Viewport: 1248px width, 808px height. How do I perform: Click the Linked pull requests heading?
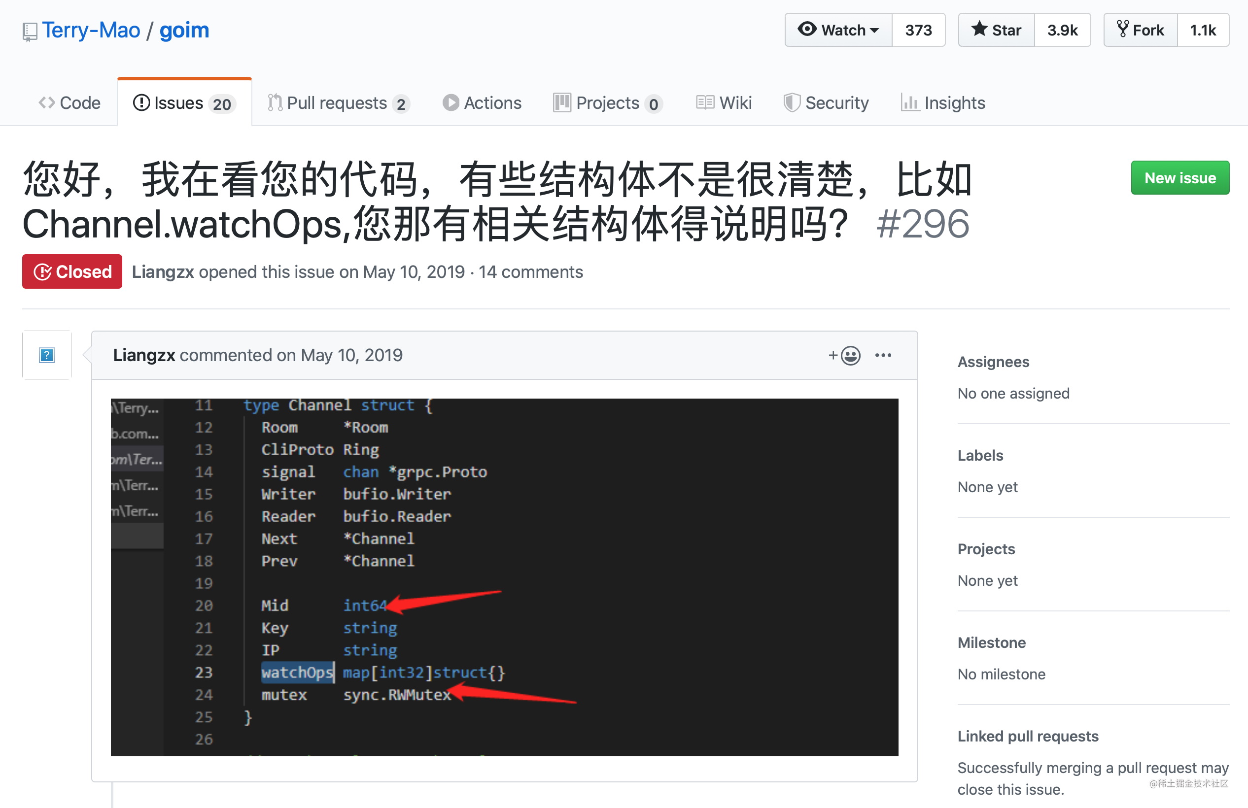coord(1028,736)
